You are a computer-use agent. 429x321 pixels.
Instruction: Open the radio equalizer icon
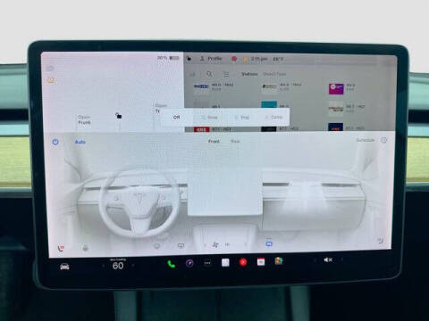pyautogui.click(x=193, y=74)
